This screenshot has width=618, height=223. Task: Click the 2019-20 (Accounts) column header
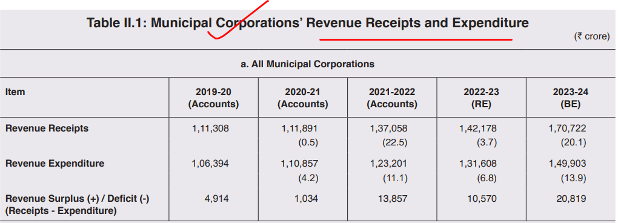click(x=213, y=98)
